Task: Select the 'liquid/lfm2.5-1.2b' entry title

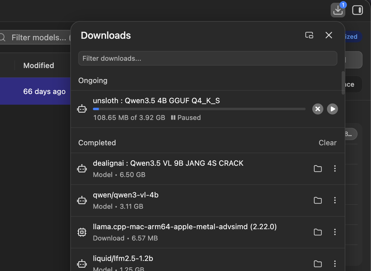Action: [123, 258]
